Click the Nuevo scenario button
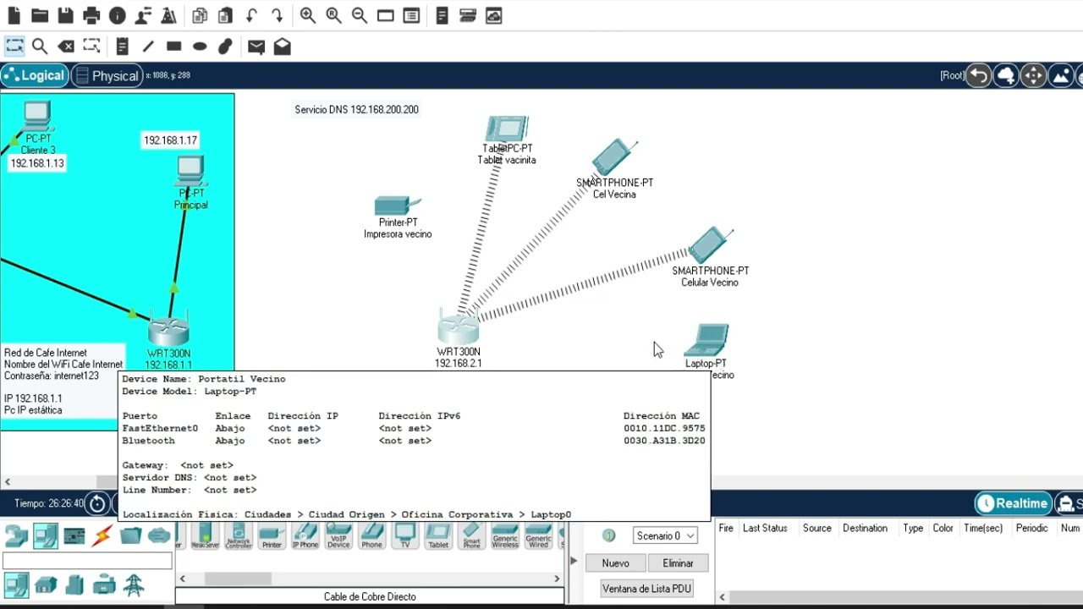This screenshot has width=1083, height=609. (615, 563)
